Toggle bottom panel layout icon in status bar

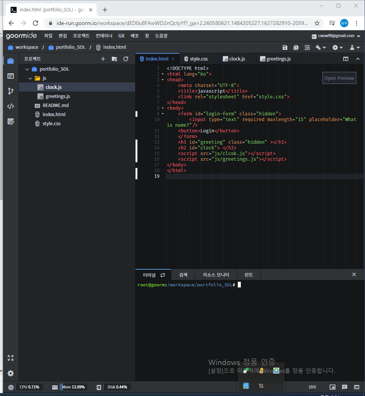click(333, 387)
